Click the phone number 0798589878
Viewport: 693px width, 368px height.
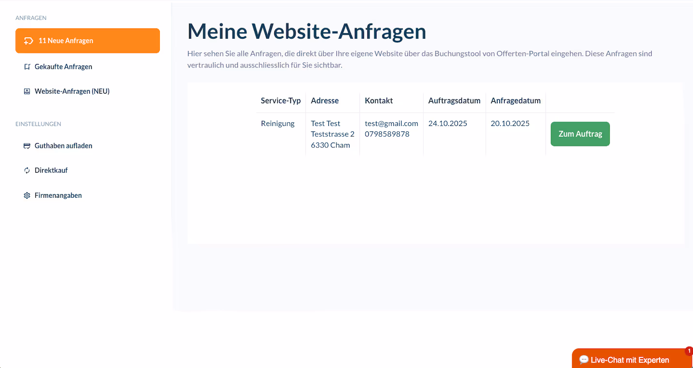tap(388, 134)
